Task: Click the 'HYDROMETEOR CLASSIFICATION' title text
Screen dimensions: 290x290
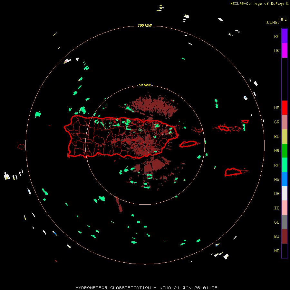Action: click(x=113, y=288)
